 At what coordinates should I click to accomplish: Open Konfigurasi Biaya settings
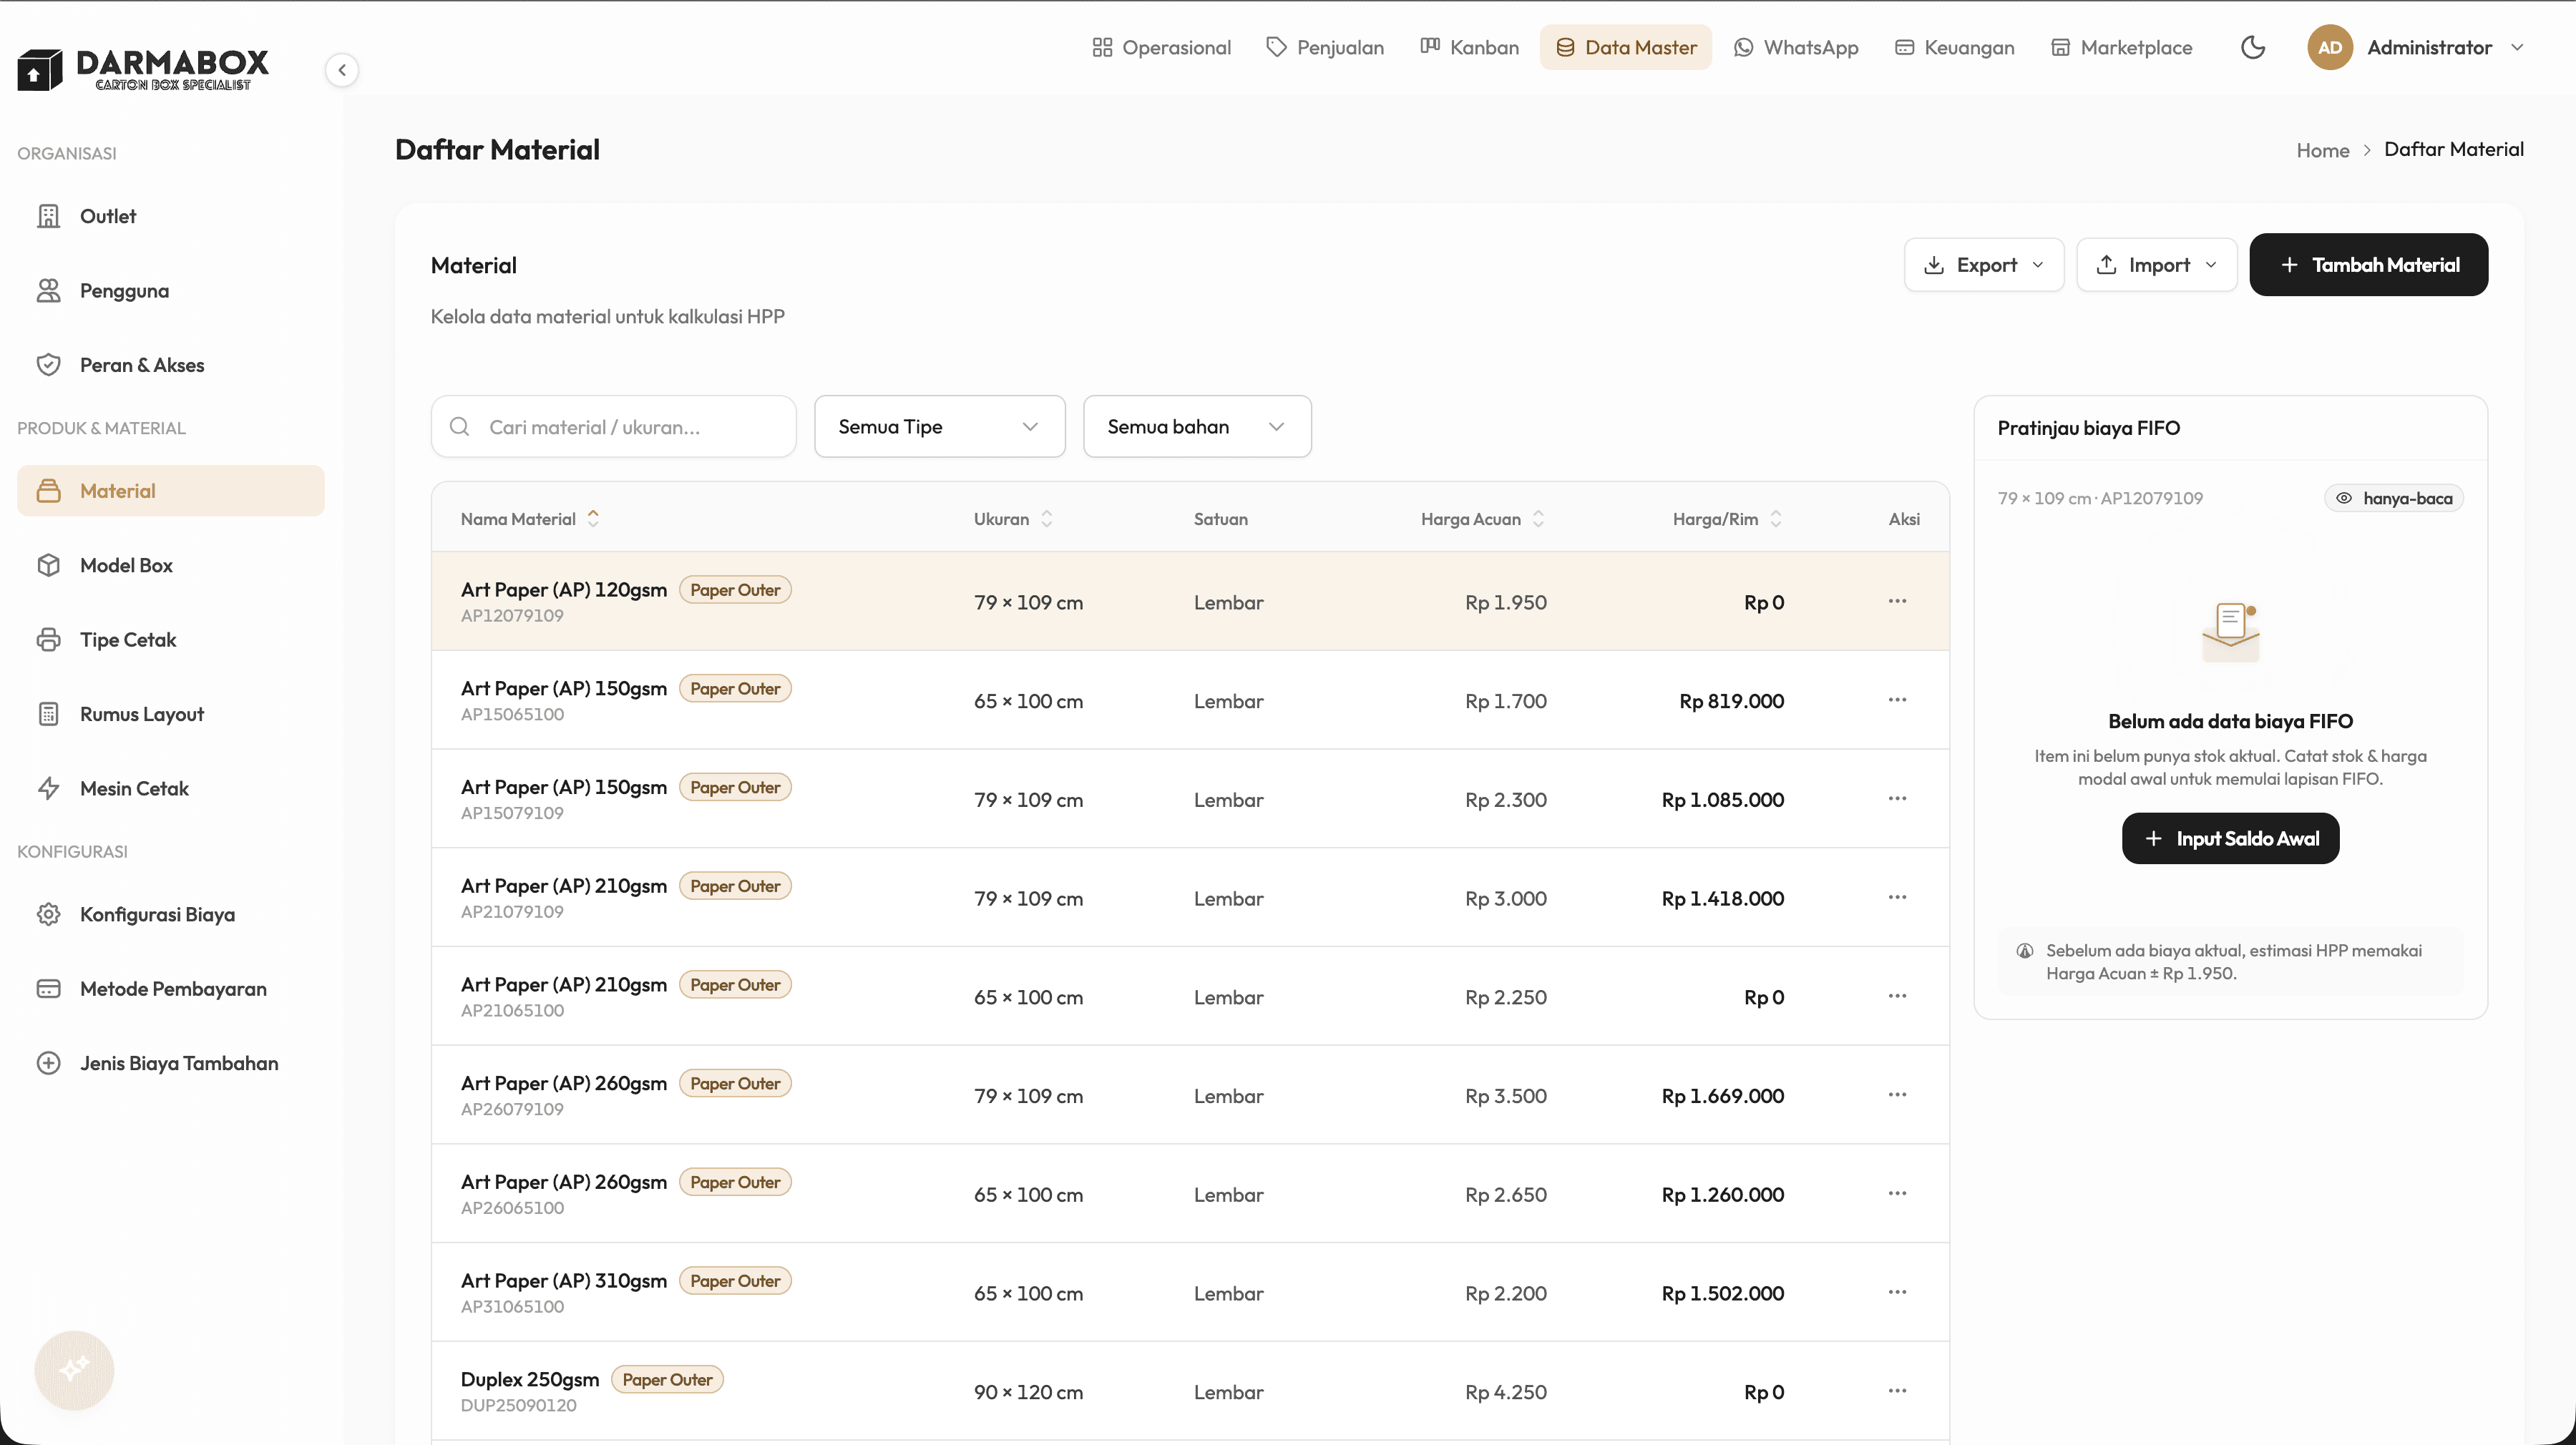[171, 914]
